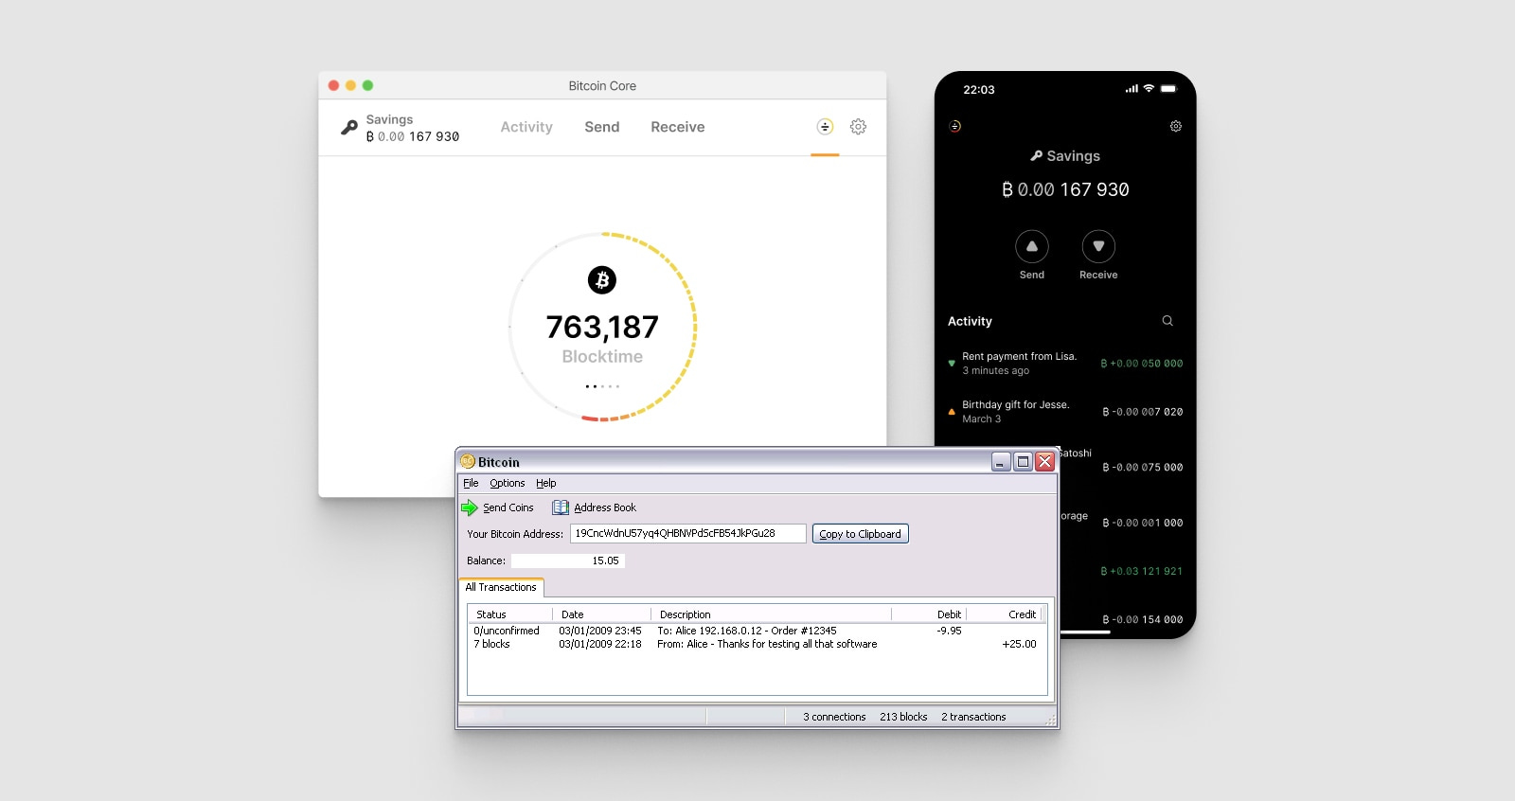1515x801 pixels.
Task: Click the Savings balance in phone app
Action: [x=1065, y=189]
